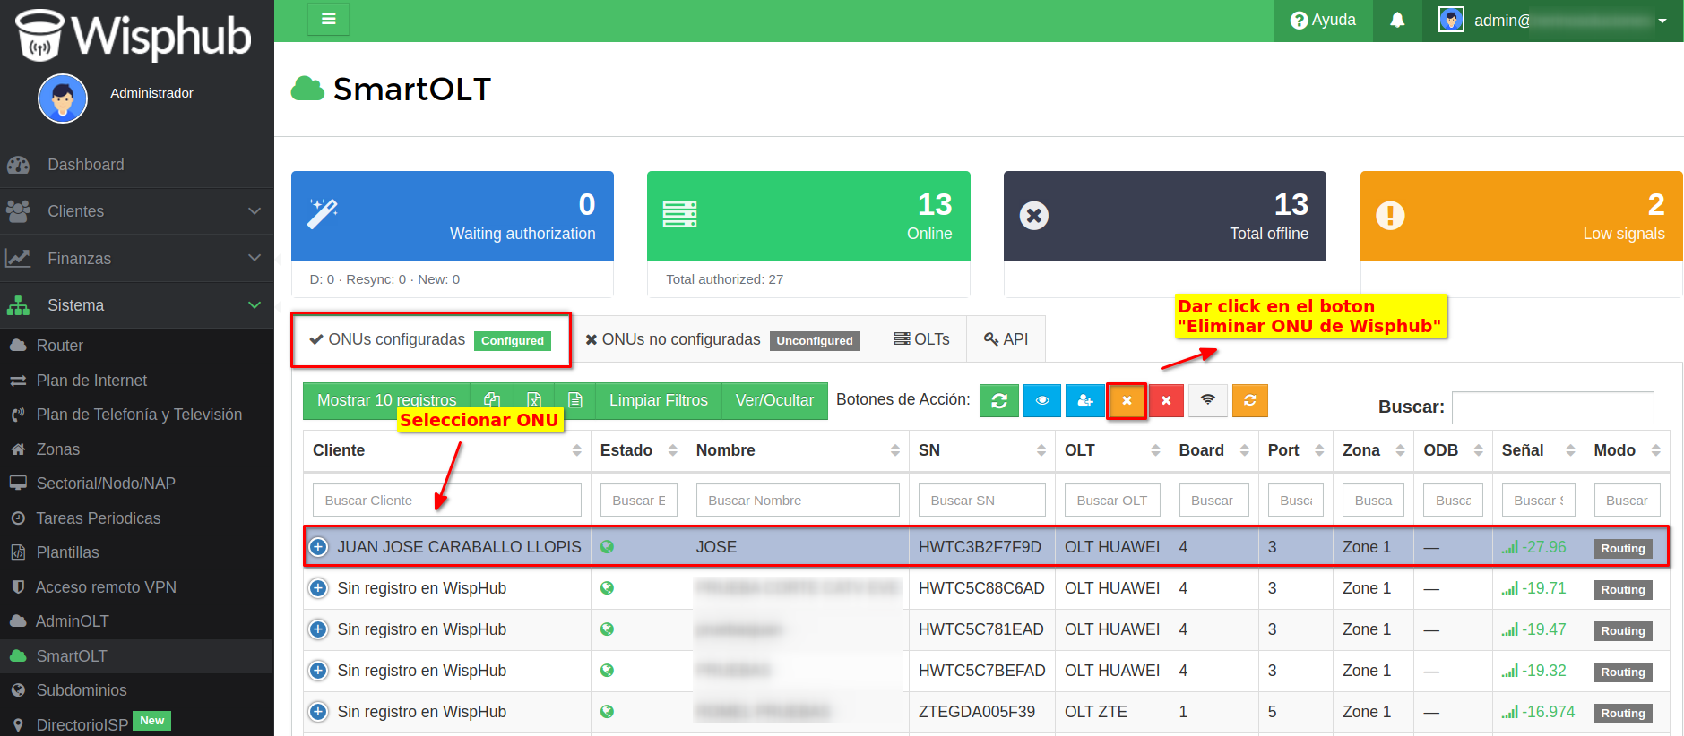Click the export to Excel icon
The height and width of the screenshot is (736, 1684).
tap(534, 400)
